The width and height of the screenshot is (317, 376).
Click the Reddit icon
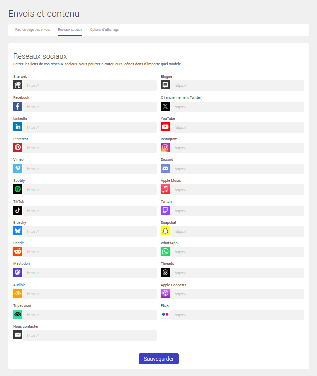coord(18,251)
